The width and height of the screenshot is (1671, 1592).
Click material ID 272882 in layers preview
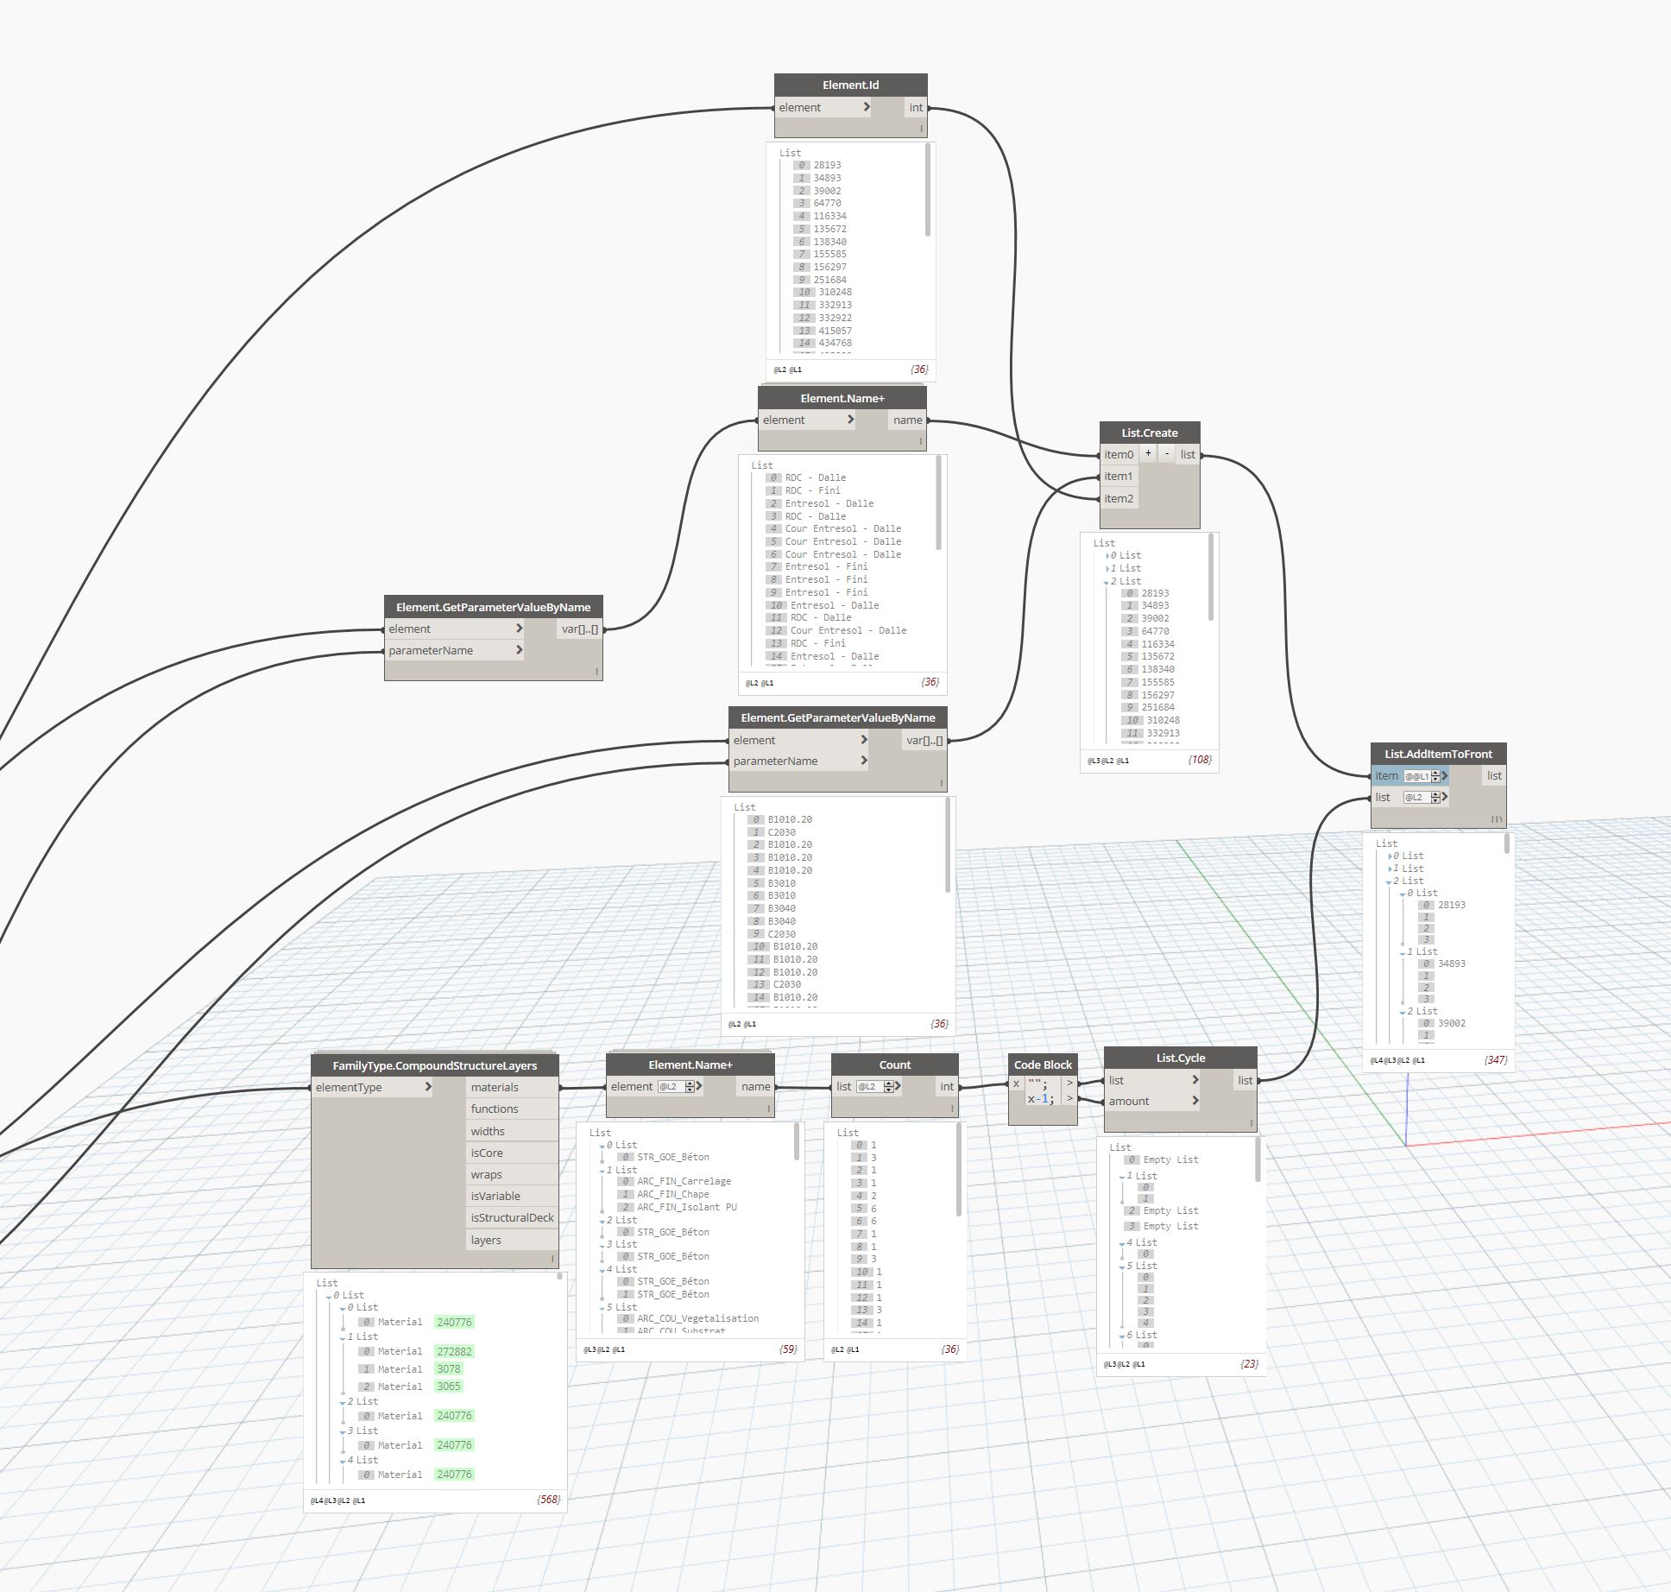454,1351
